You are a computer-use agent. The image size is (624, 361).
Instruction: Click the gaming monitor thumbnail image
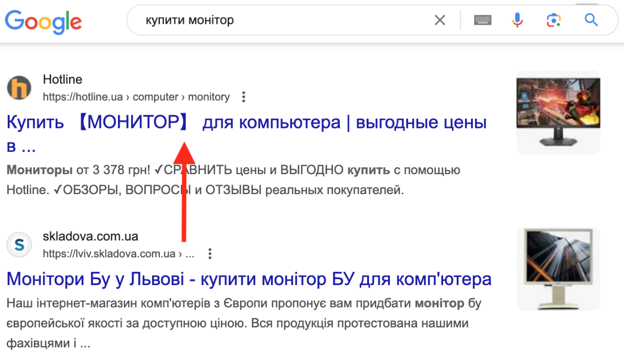pyautogui.click(x=558, y=112)
